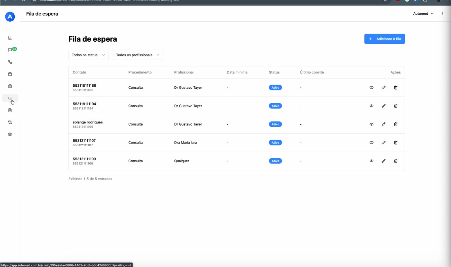Edit the 553118111194 entry with pencil icon
Screen dimensions: 451x267
point(384,106)
